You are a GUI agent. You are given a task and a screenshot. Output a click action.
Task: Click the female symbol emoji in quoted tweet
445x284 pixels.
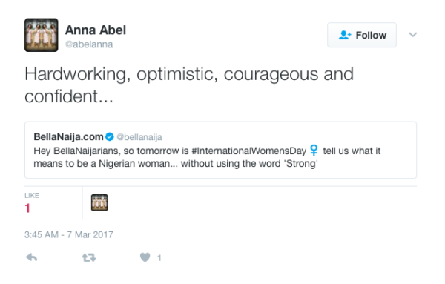[x=314, y=151]
